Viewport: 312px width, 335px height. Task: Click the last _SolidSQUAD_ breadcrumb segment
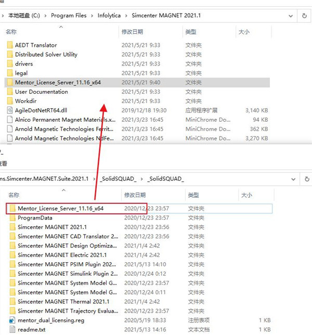(165, 178)
